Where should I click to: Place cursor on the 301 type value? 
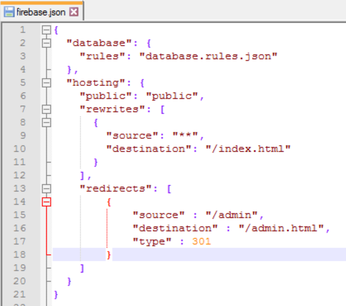[x=201, y=241]
